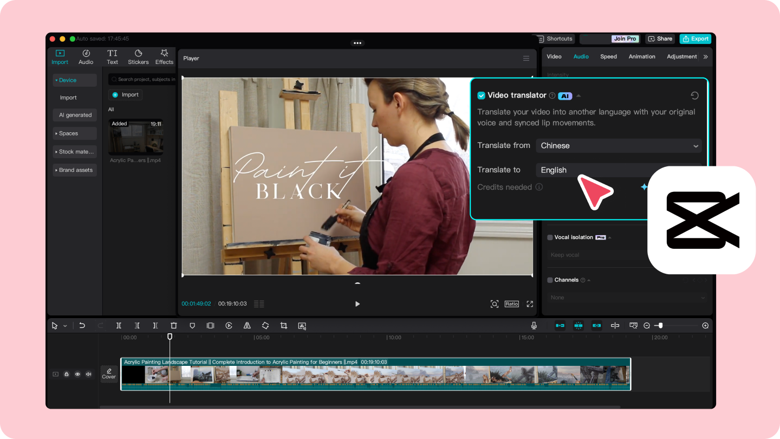The image size is (780, 439).
Task: Open the Shortcuts panel
Action: [x=555, y=39]
